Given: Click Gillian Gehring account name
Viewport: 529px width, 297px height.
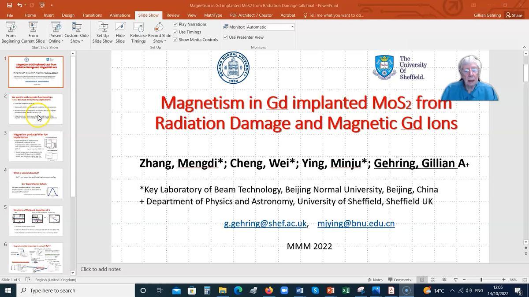Looking at the screenshot, I should point(487,15).
